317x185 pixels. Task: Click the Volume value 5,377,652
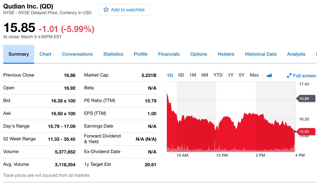(65, 152)
